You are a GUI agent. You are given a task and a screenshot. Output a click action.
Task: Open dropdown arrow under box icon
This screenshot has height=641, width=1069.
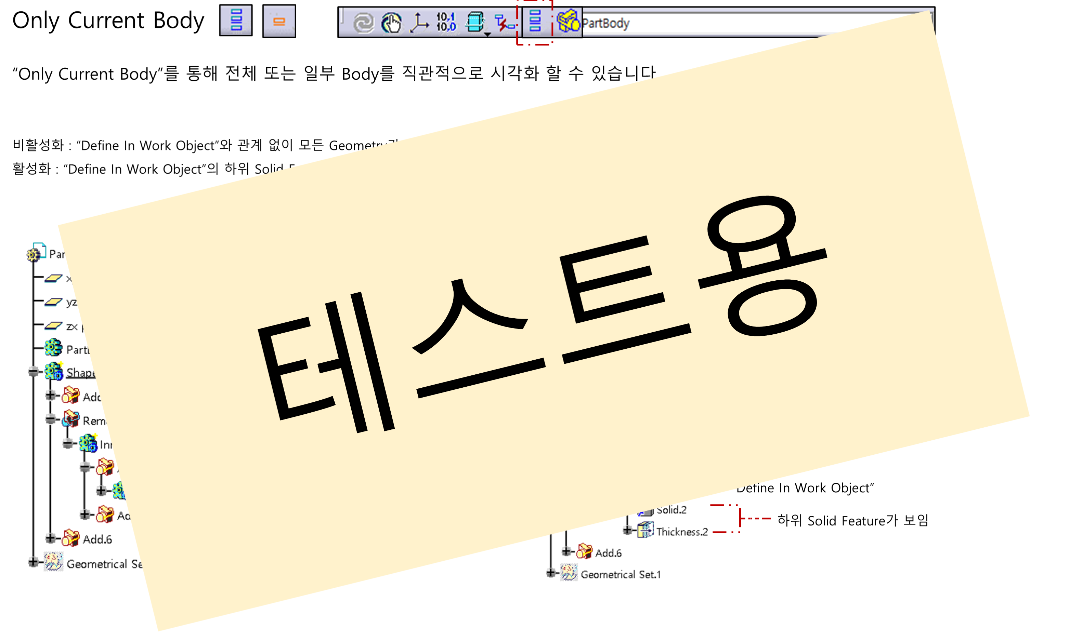point(487,34)
